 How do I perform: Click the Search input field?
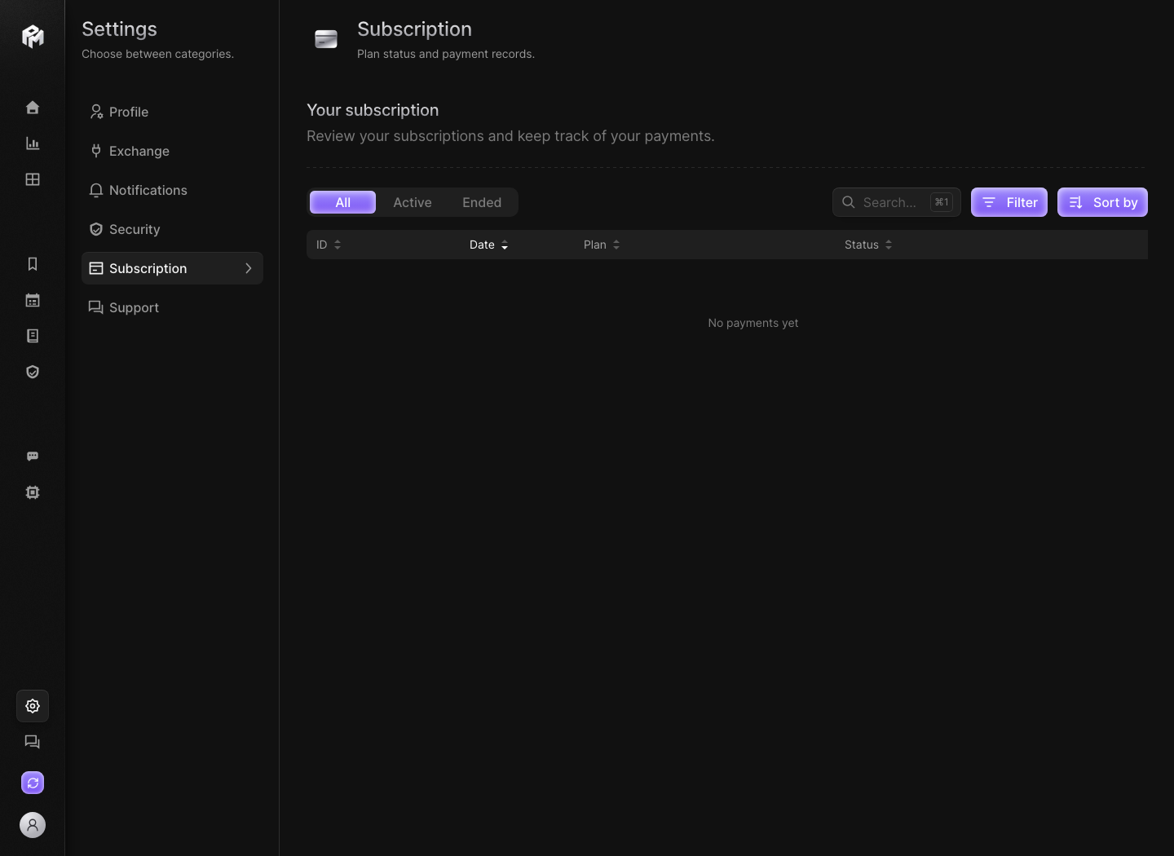[x=897, y=202]
